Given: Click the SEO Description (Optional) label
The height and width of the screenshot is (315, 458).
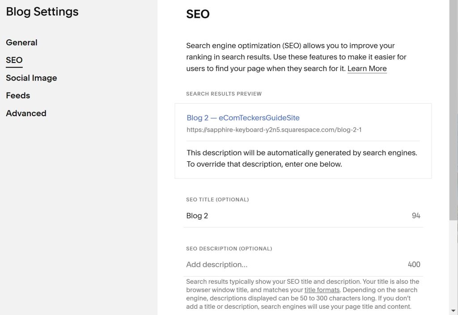Looking at the screenshot, I should click(x=229, y=248).
